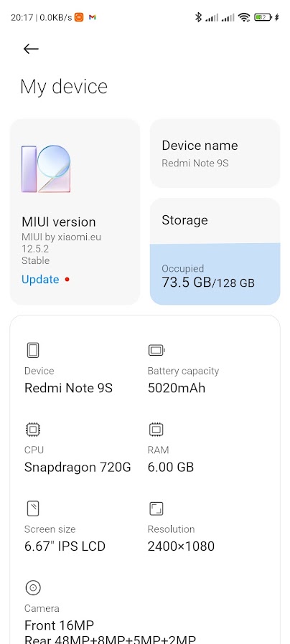
Task: Click the MIUI 12 logo
Action: (46, 169)
